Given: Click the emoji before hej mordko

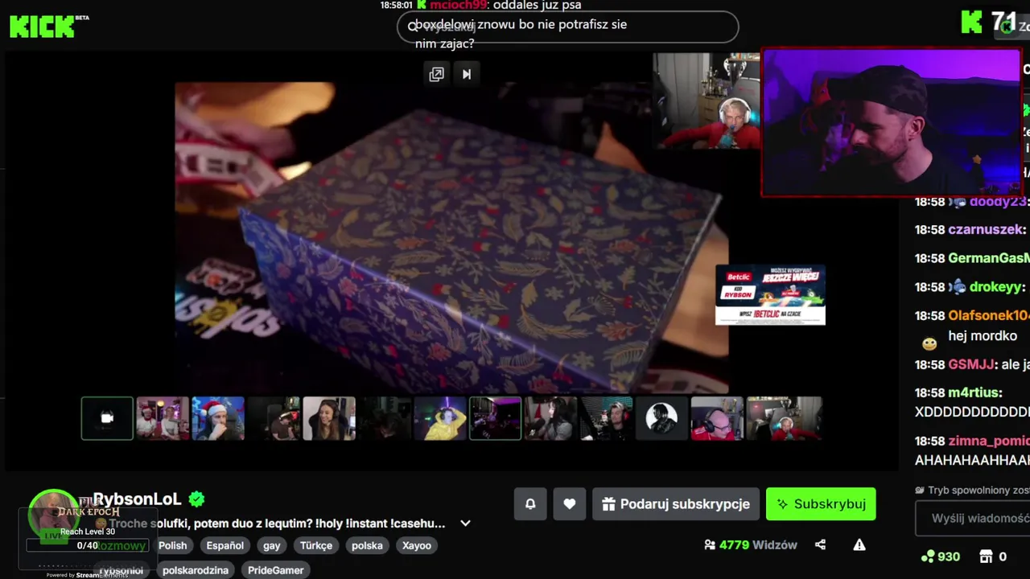Looking at the screenshot, I should tap(929, 343).
